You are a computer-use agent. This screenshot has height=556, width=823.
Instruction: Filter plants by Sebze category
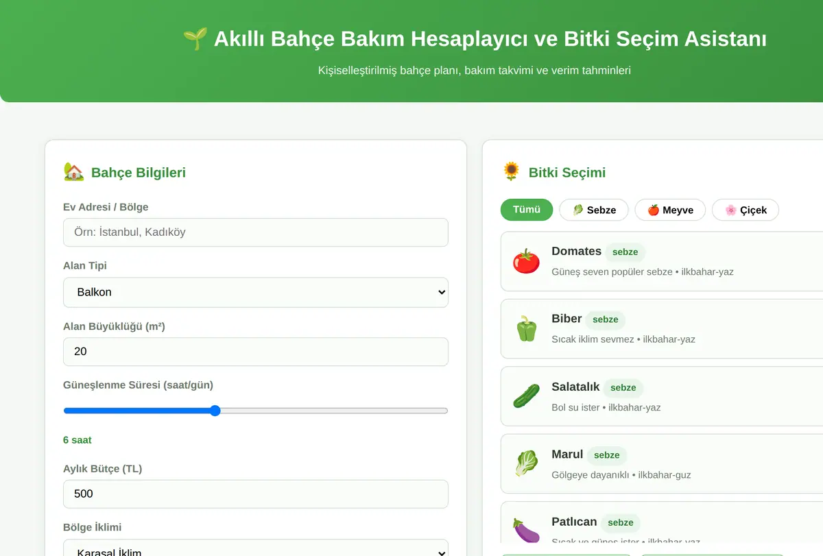click(x=594, y=210)
